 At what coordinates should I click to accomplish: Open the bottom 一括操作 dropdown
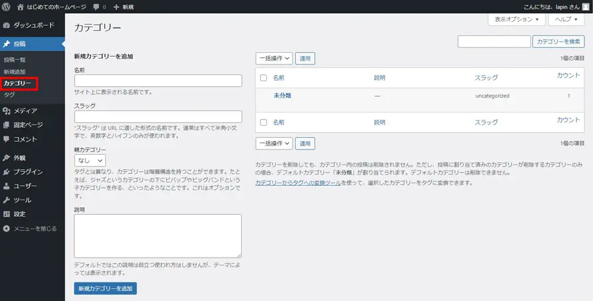pos(274,144)
